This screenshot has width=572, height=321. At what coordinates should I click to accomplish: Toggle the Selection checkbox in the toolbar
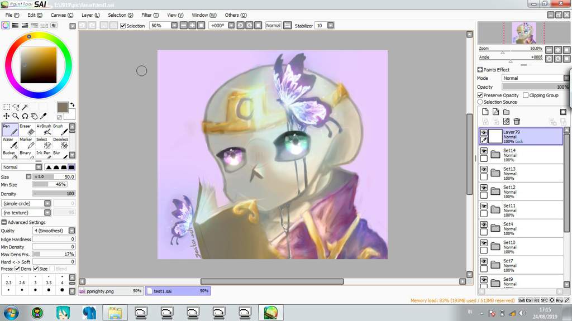(x=123, y=26)
